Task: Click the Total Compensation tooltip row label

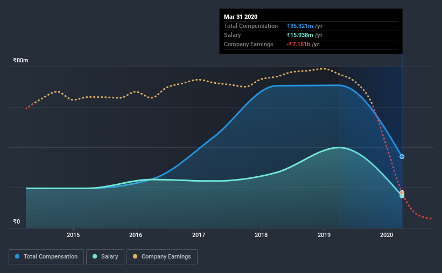Action: click(251, 26)
